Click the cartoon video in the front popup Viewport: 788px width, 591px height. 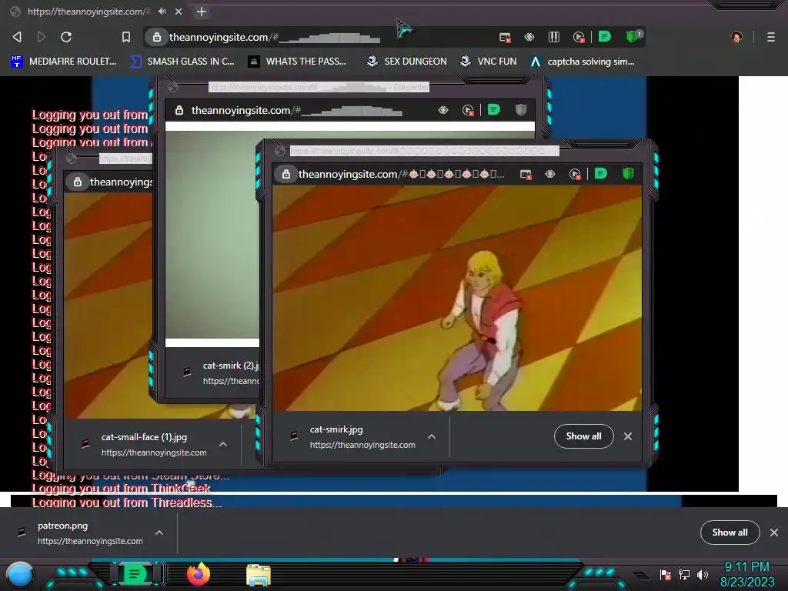[457, 298]
